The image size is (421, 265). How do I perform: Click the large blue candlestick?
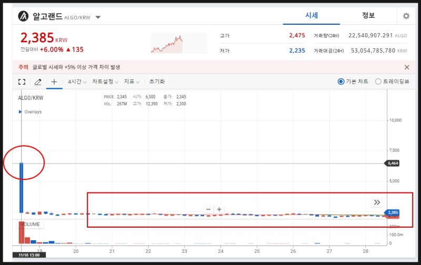tap(21, 188)
